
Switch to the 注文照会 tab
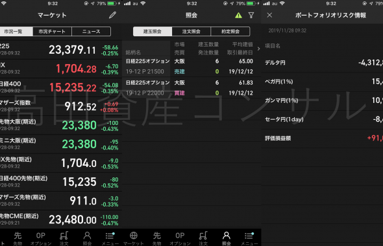pyautogui.click(x=191, y=32)
